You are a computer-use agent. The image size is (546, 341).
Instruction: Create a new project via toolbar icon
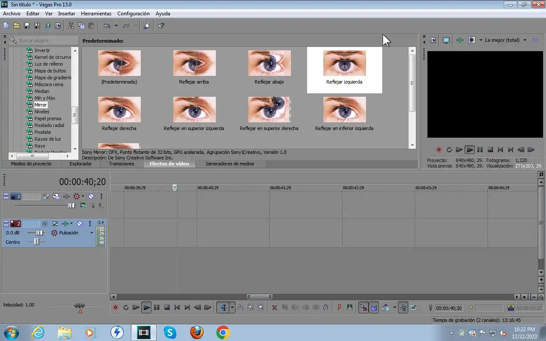(x=6, y=26)
